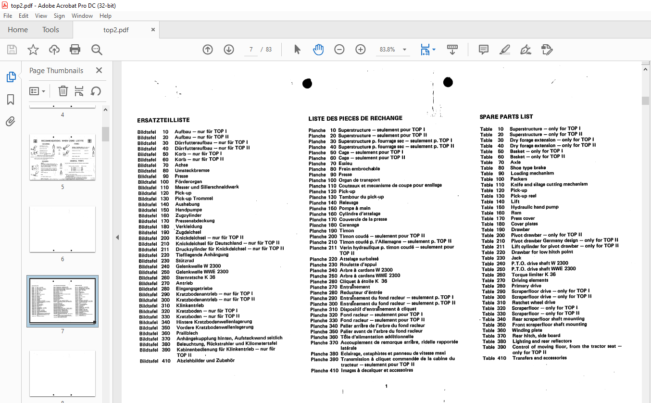
Task: Bookmark file with star icon
Action: (33, 50)
